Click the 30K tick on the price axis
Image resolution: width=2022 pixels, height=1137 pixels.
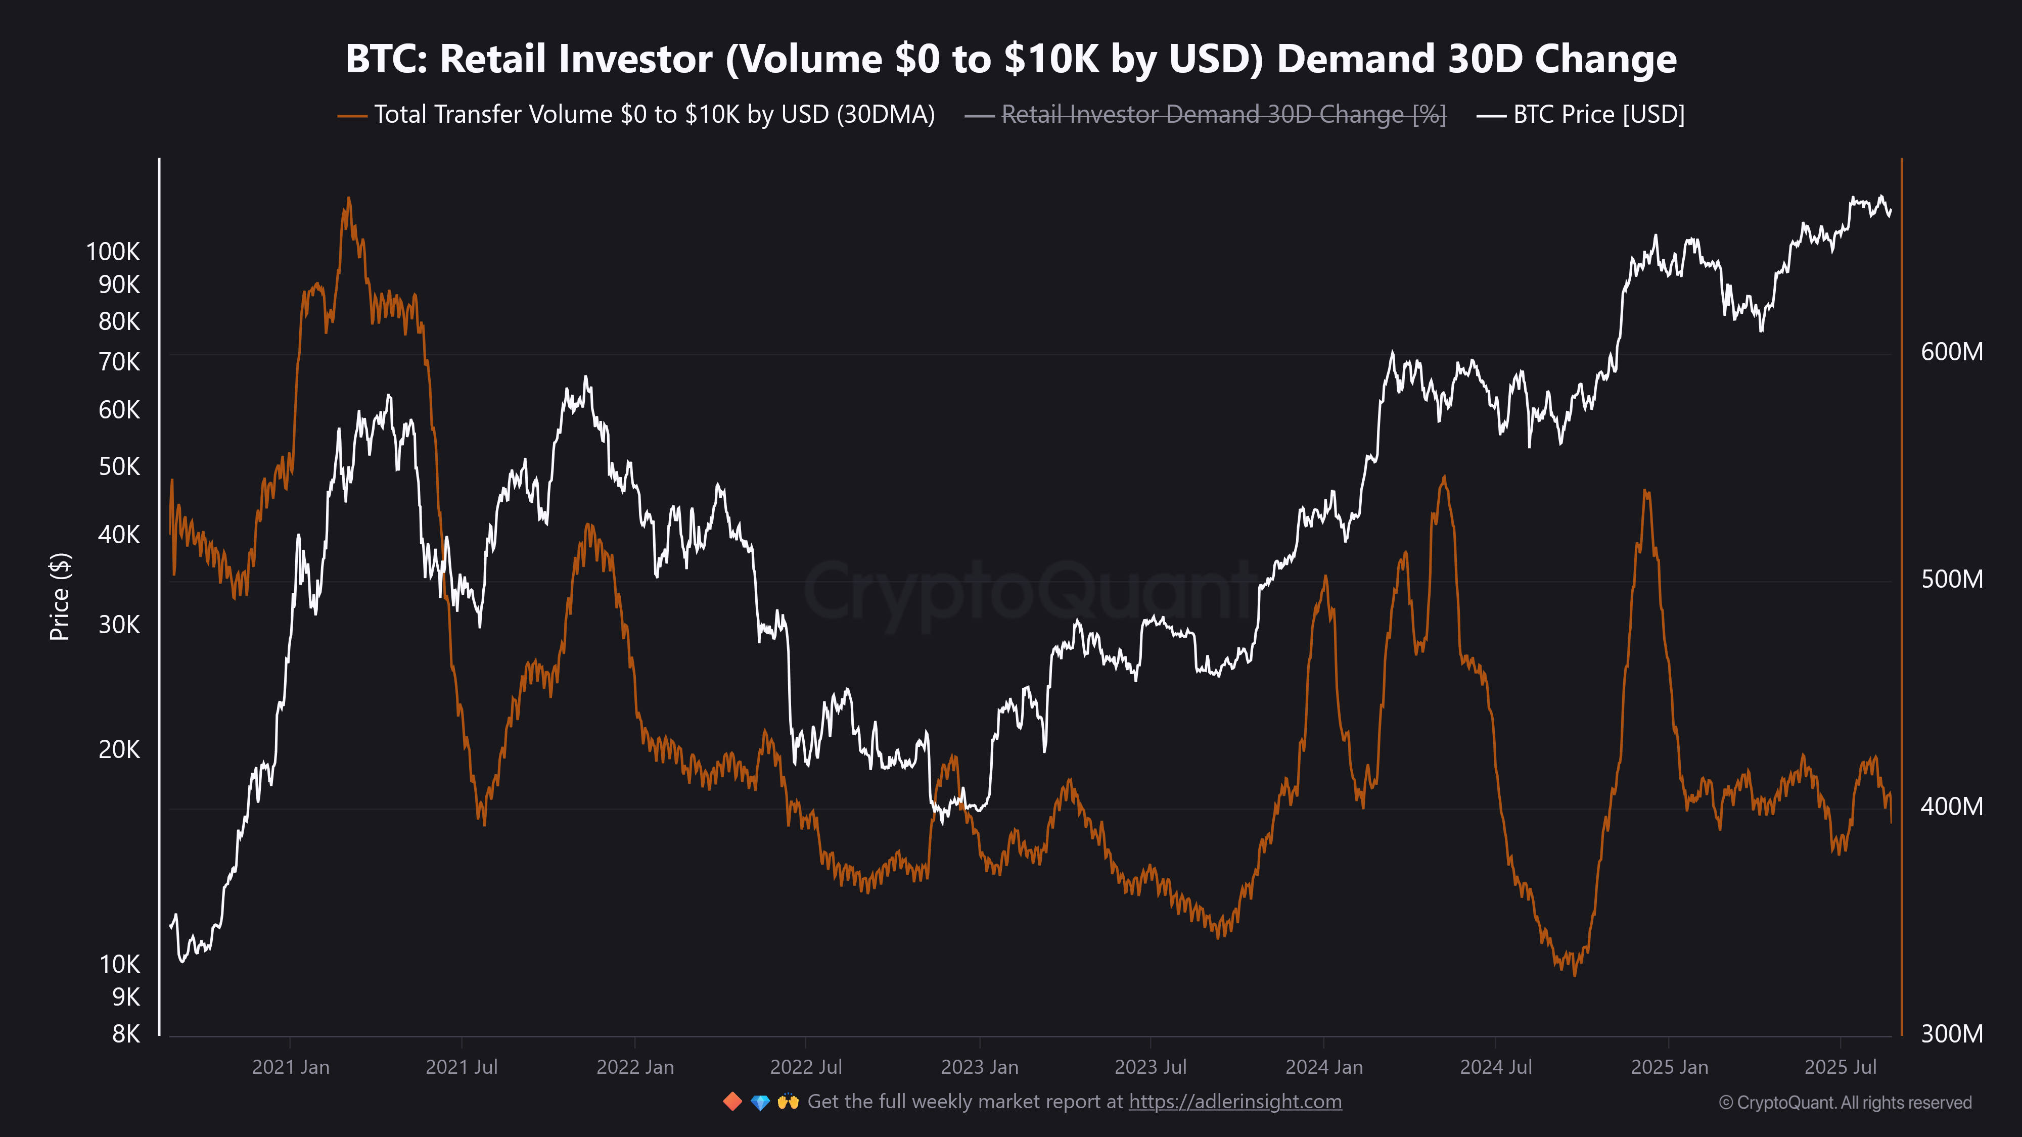[x=119, y=626]
